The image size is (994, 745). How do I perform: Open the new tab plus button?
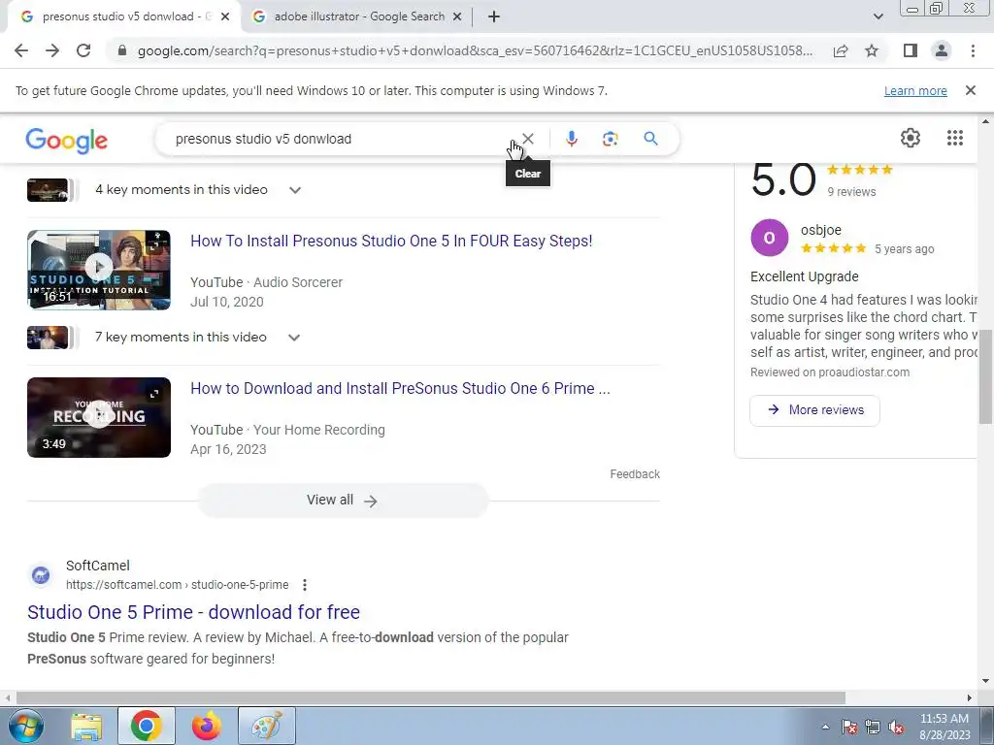494,17
